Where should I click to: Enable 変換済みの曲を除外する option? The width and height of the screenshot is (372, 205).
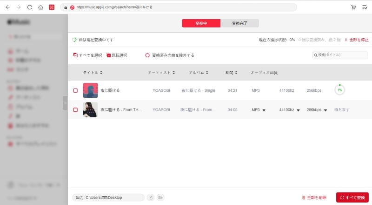[170, 55]
